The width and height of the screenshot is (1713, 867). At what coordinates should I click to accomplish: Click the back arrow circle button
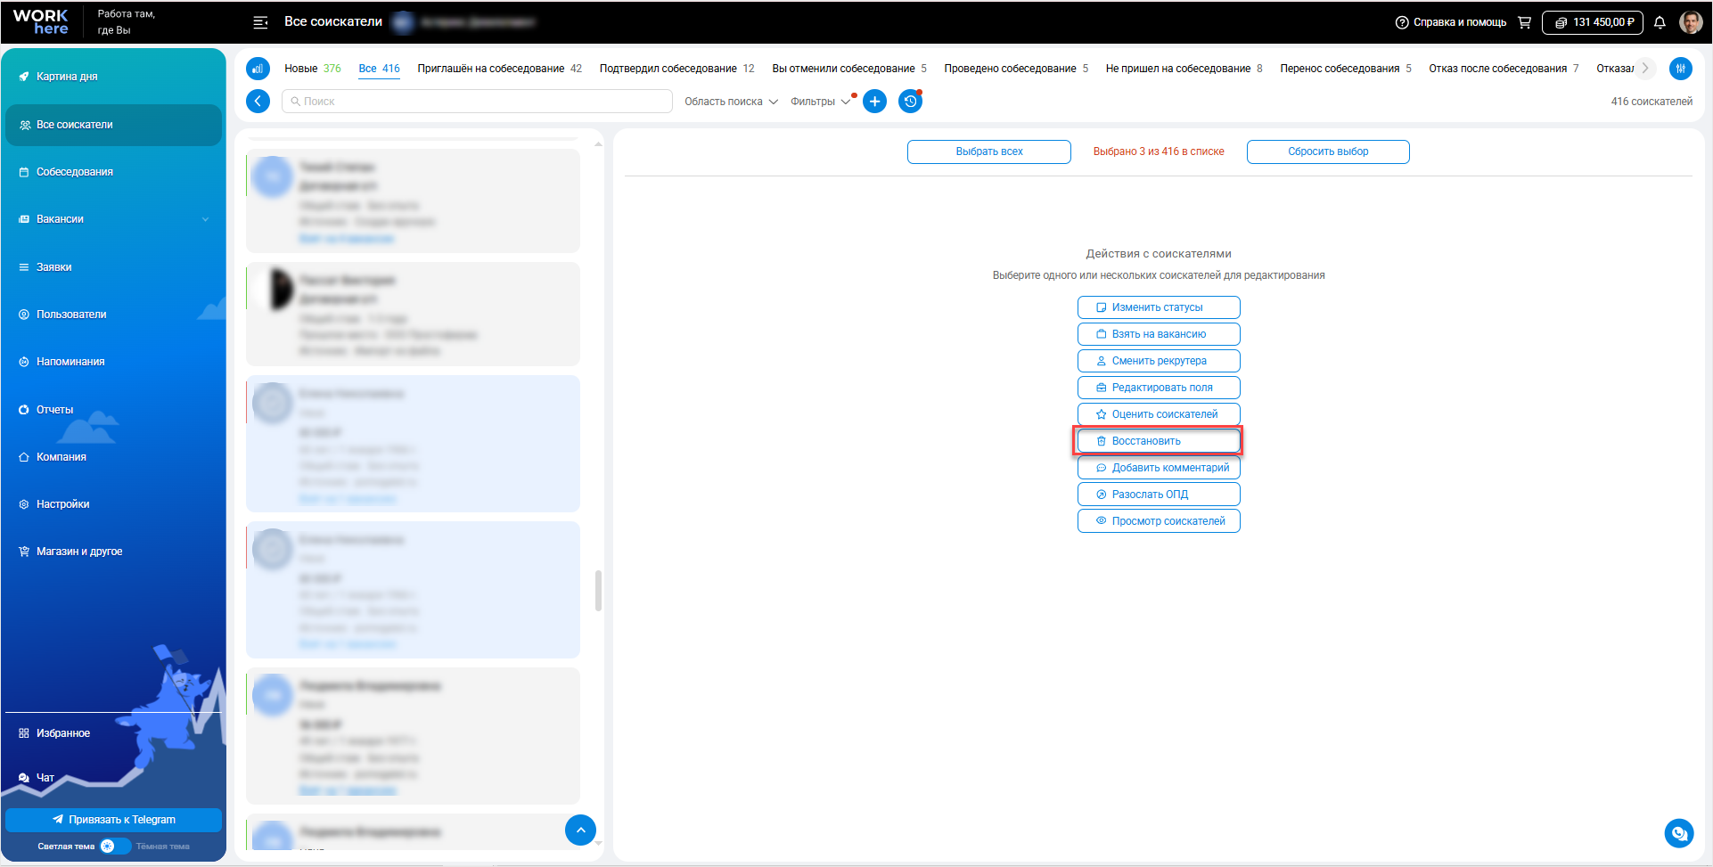point(258,102)
